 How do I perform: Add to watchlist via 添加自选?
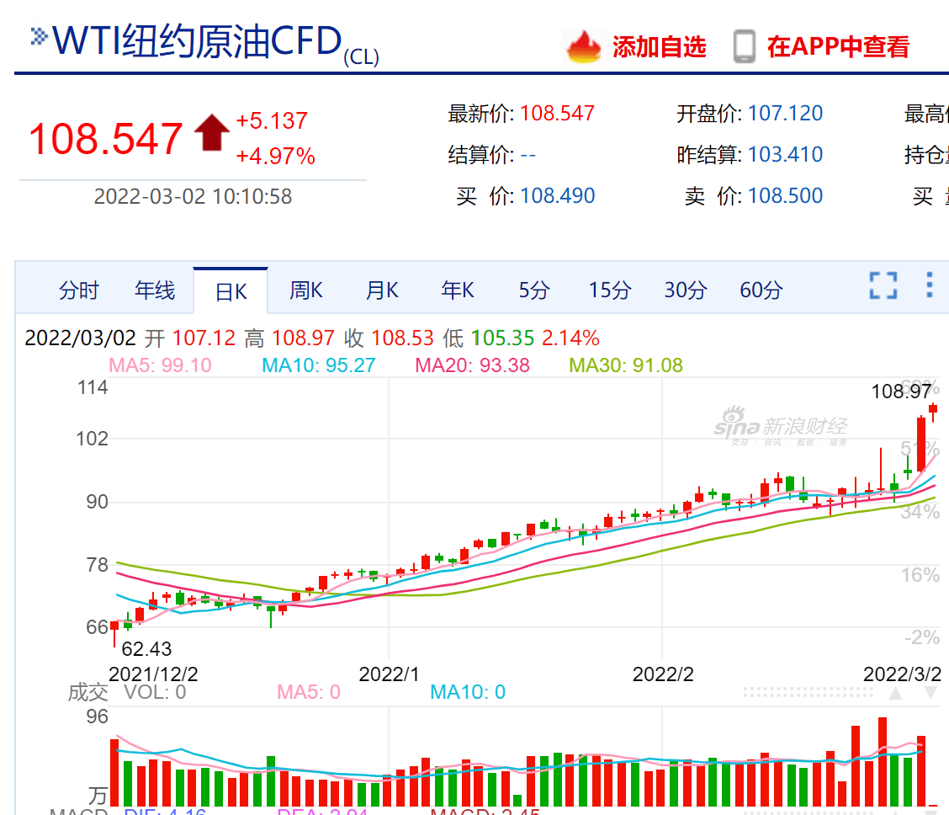659,46
